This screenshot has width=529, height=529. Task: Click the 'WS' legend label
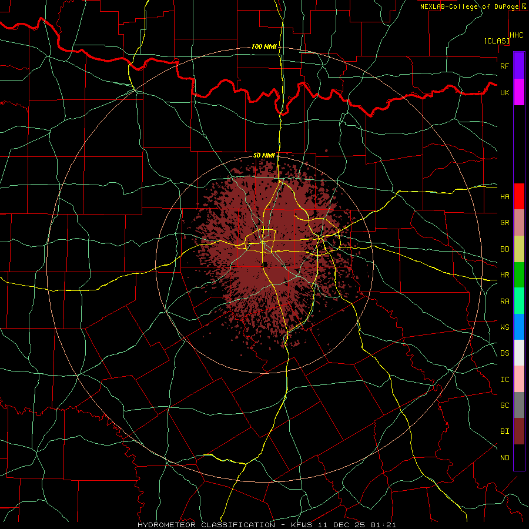pyautogui.click(x=505, y=327)
